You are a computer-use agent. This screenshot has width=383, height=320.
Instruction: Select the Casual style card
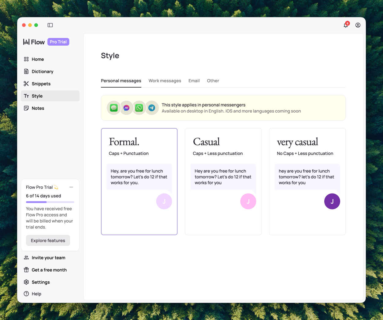pyautogui.click(x=223, y=181)
